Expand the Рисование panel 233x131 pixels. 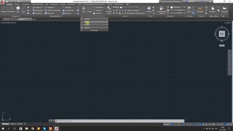tap(16, 16)
